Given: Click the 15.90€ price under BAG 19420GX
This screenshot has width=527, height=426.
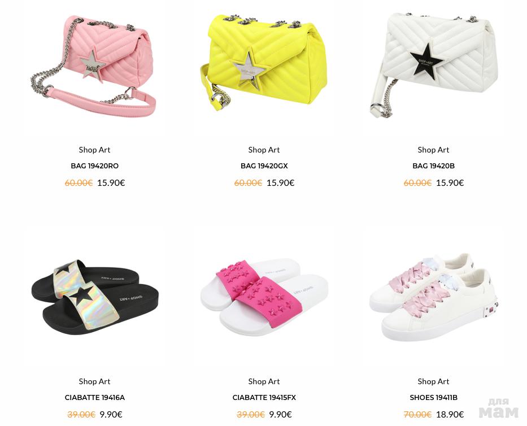Looking at the screenshot, I should (x=280, y=182).
